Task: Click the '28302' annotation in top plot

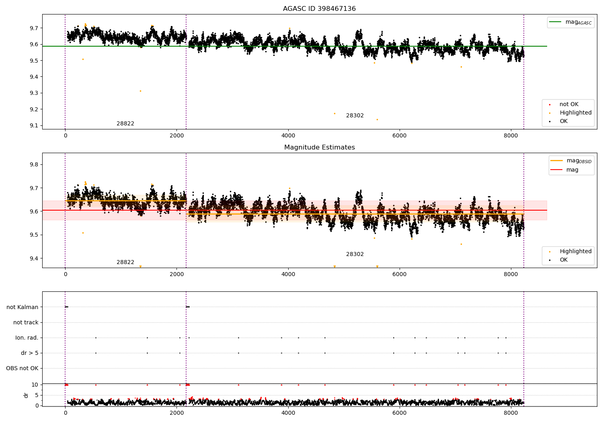Action: coord(355,116)
